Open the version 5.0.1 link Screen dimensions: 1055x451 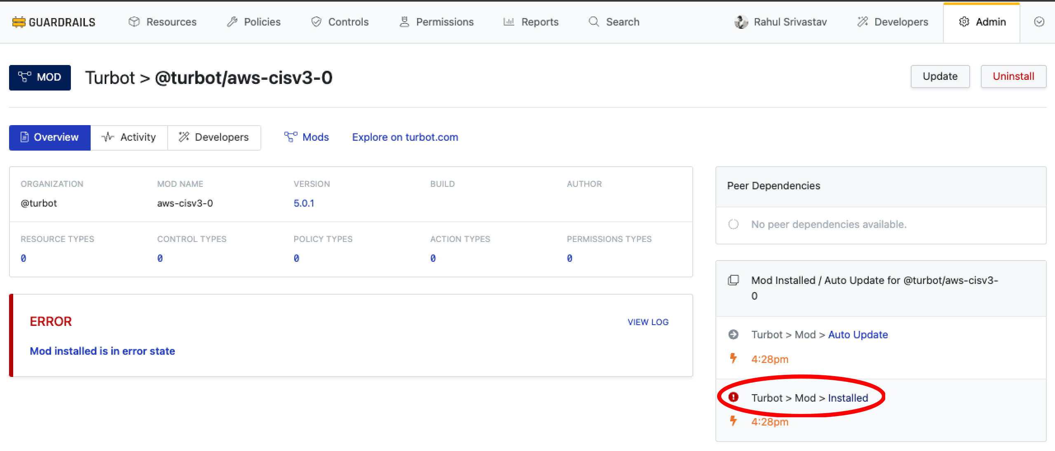304,203
